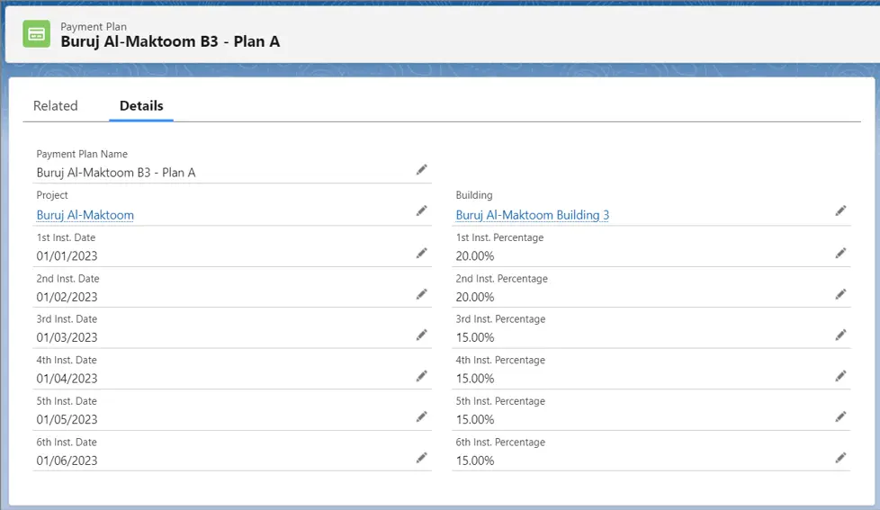This screenshot has width=880, height=510.
Task: Click edit pencil for 4th Inst. Percentage
Action: pyautogui.click(x=840, y=376)
